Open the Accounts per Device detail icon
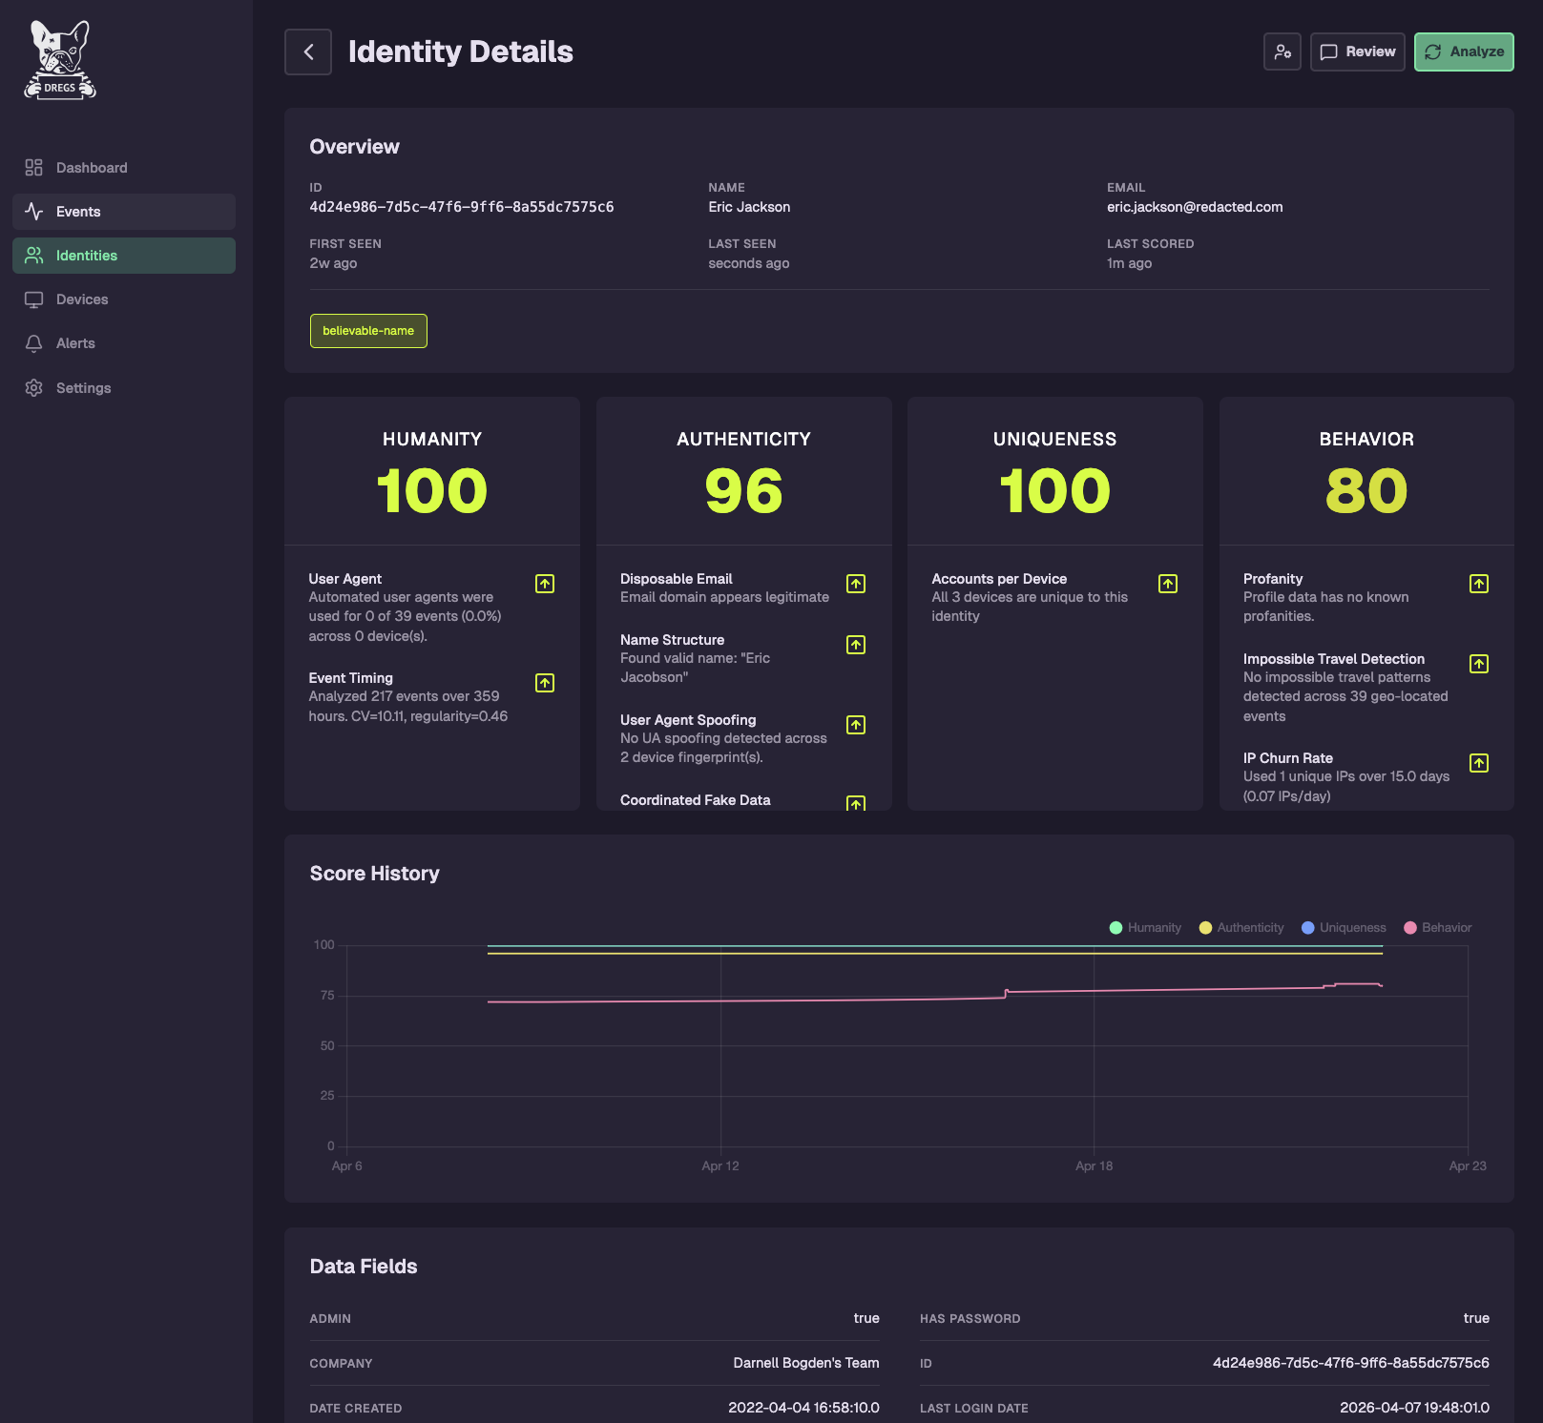This screenshot has width=1543, height=1423. tap(1167, 584)
